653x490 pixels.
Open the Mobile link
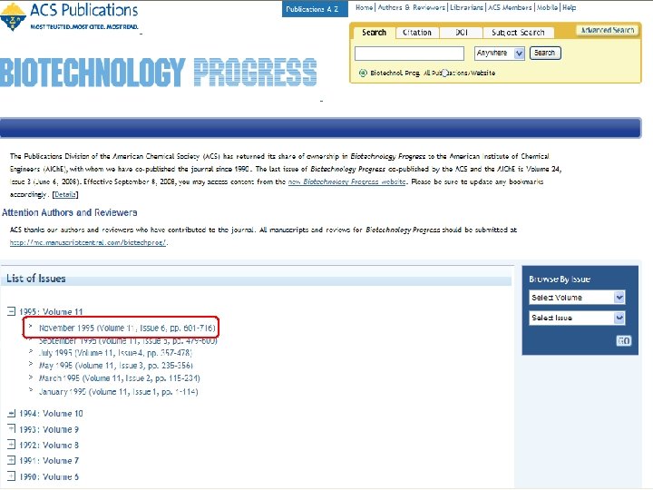(547, 7)
